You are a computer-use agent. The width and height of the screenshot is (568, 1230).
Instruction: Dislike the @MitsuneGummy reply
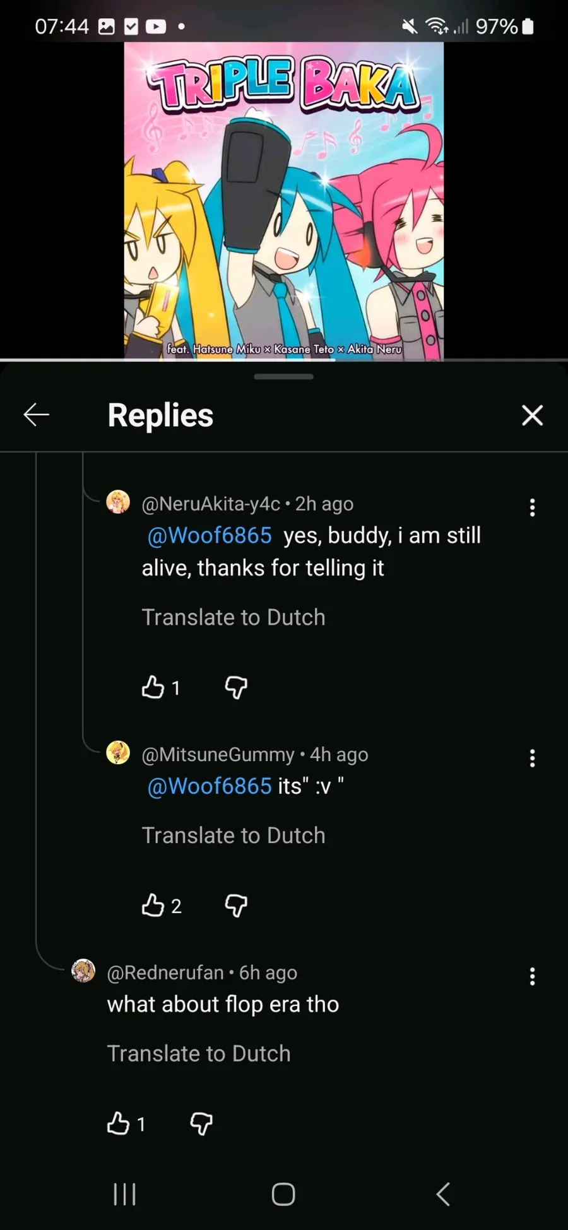[x=236, y=906]
